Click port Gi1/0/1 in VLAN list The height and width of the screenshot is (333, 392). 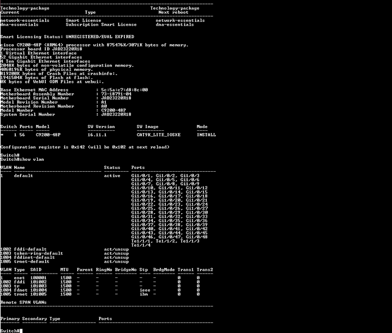[141, 176]
